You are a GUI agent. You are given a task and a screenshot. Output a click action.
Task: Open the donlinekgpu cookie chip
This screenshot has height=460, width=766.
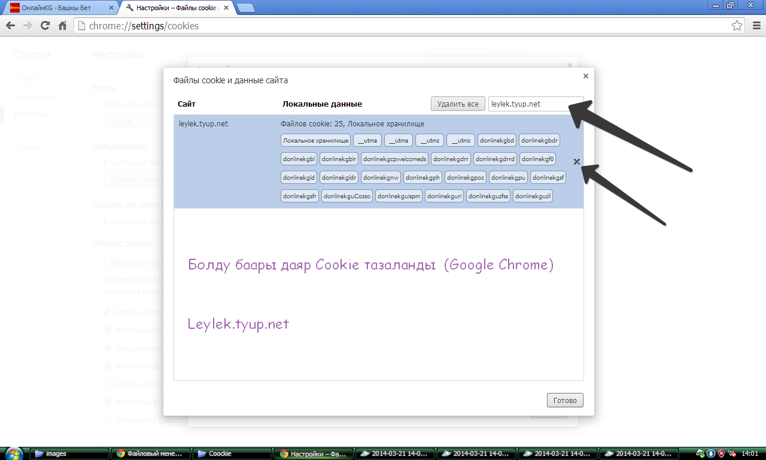(509, 178)
